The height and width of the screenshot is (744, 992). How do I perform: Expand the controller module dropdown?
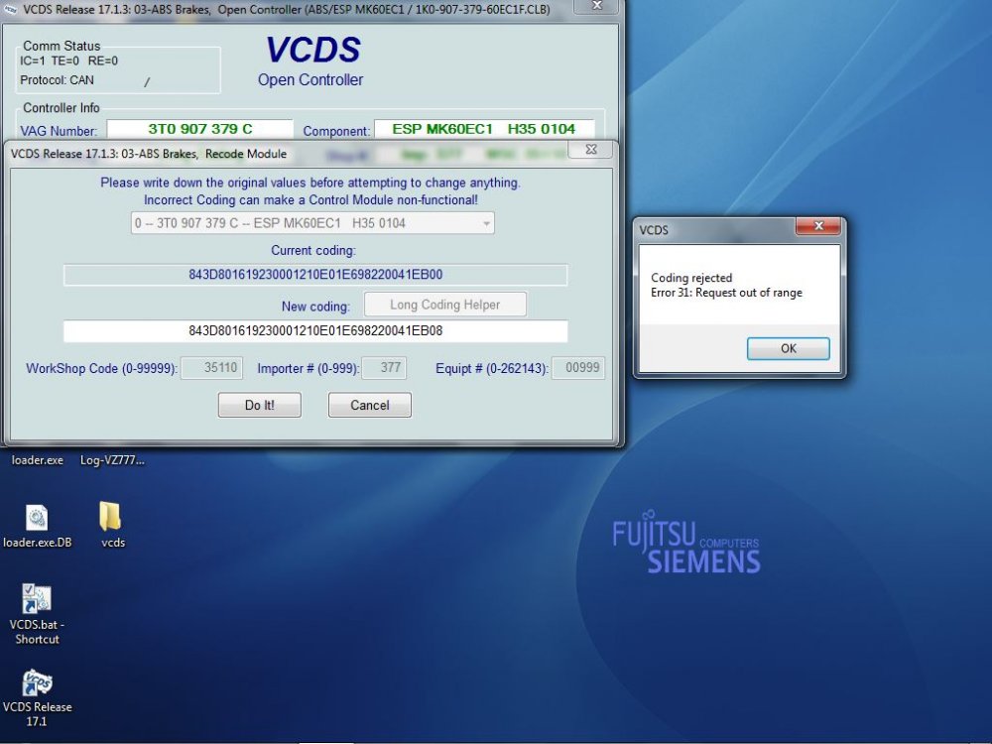[312, 223]
